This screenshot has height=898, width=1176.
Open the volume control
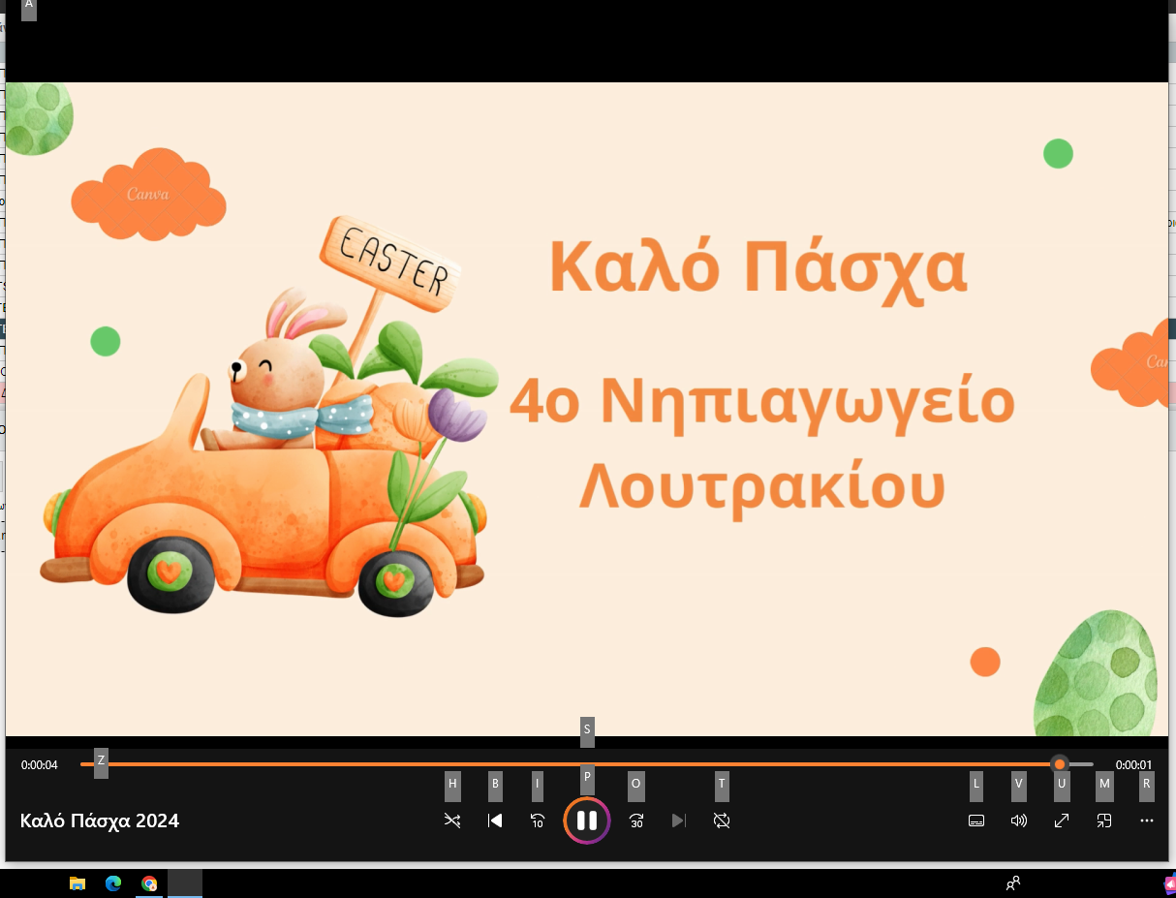[x=1018, y=821]
